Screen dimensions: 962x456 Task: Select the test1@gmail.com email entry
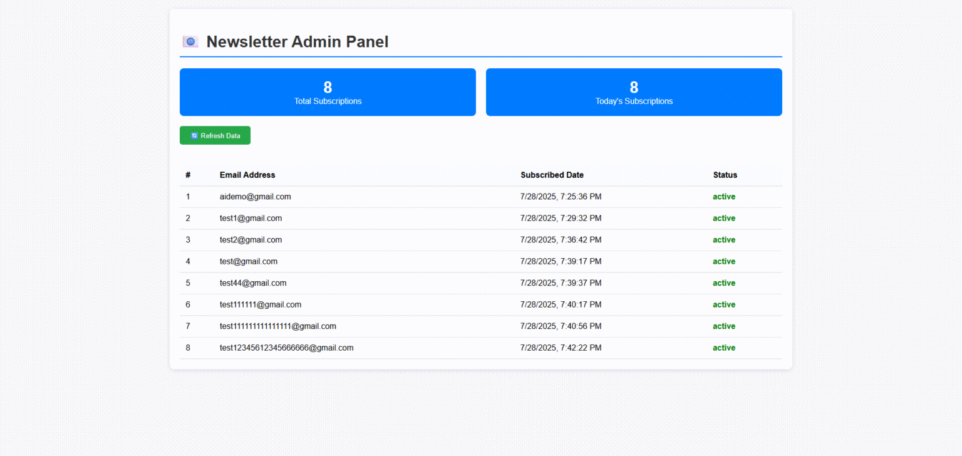point(251,219)
